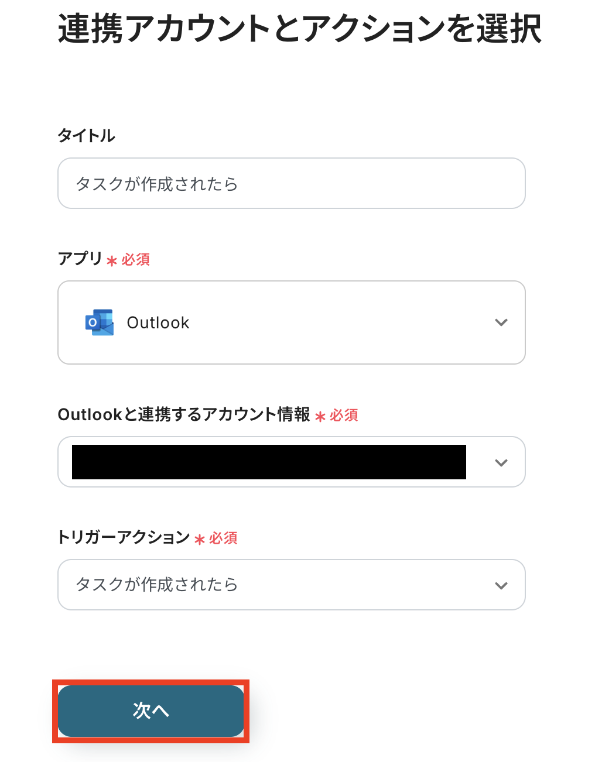Open the redacted account selection box
This screenshot has height=762, width=595.
point(269,462)
